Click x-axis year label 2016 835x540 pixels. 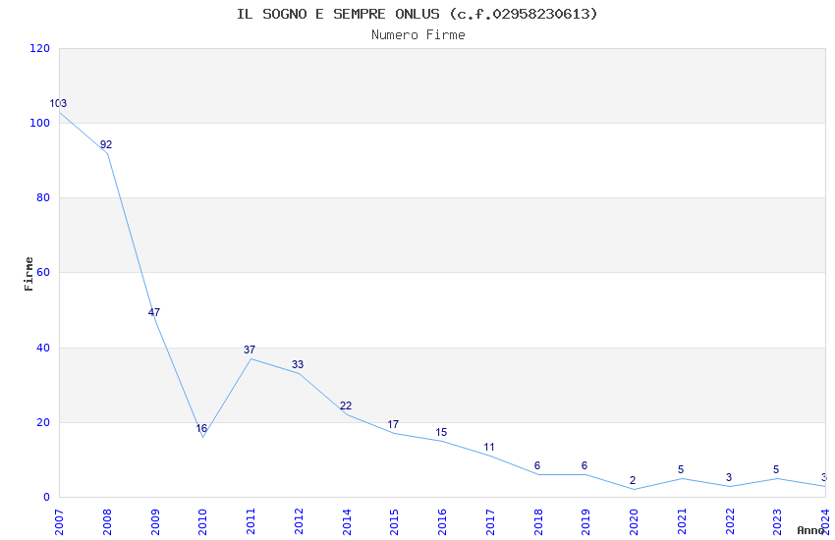(442, 522)
